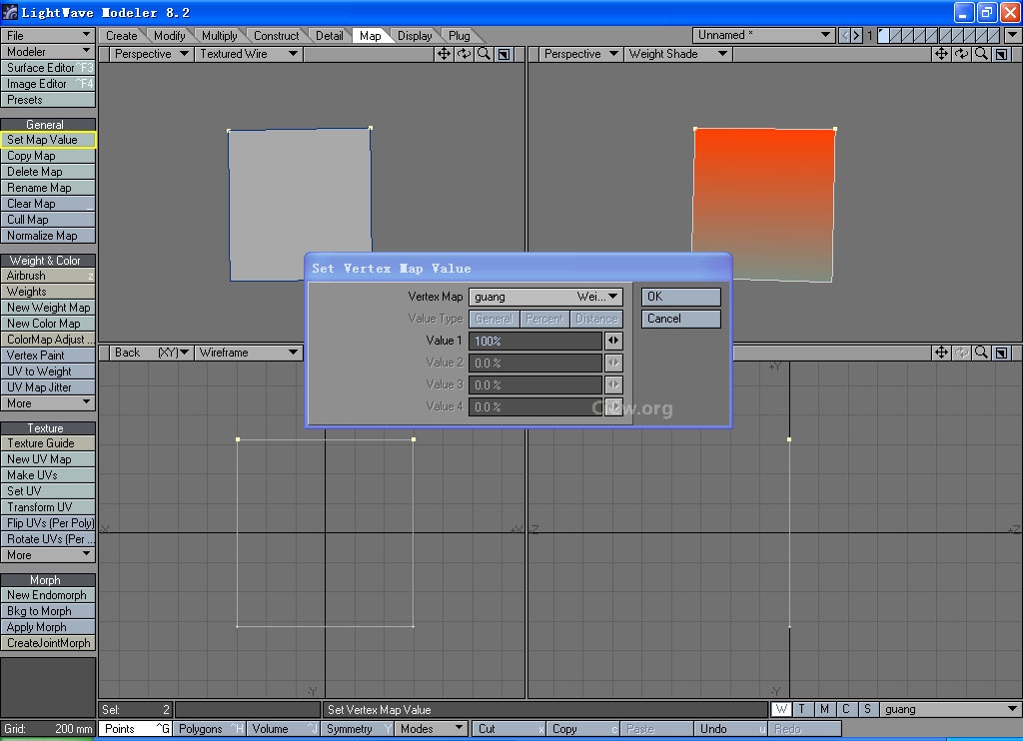Click the pan icon in the Textured Wire viewport

(x=444, y=54)
